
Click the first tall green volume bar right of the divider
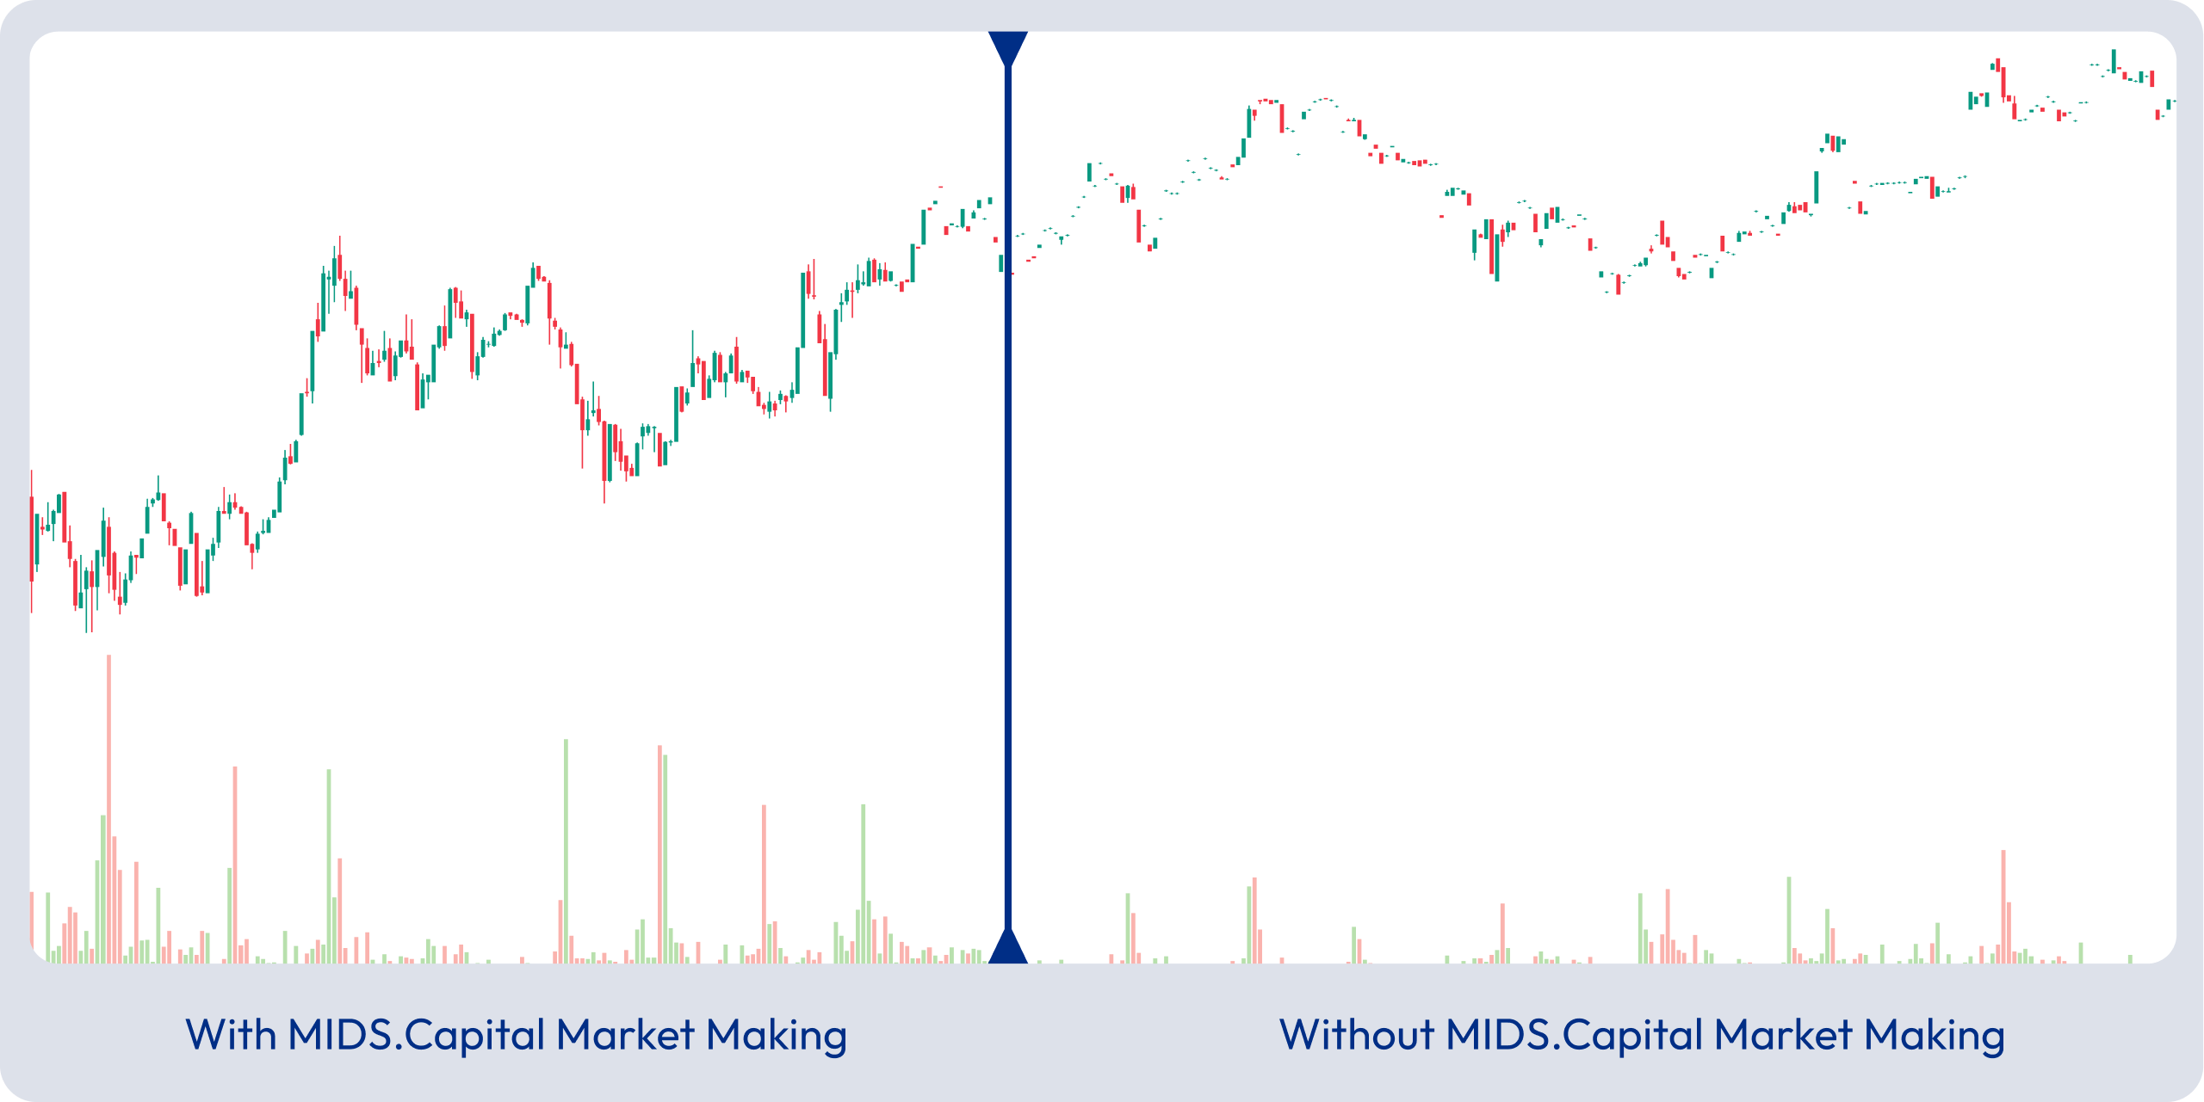(x=1127, y=927)
